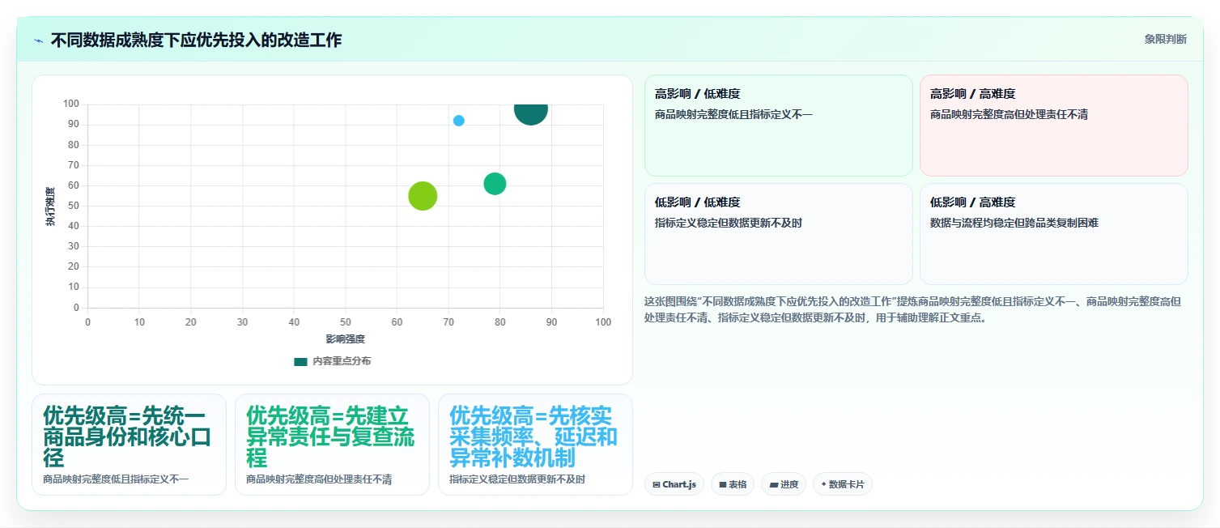Click the lightning icon beside the panel title
The width and height of the screenshot is (1220, 528).
tap(39, 40)
